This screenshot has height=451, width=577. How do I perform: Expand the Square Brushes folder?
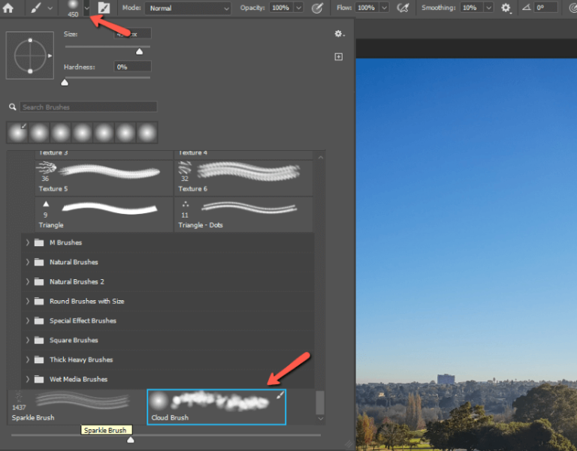28,340
